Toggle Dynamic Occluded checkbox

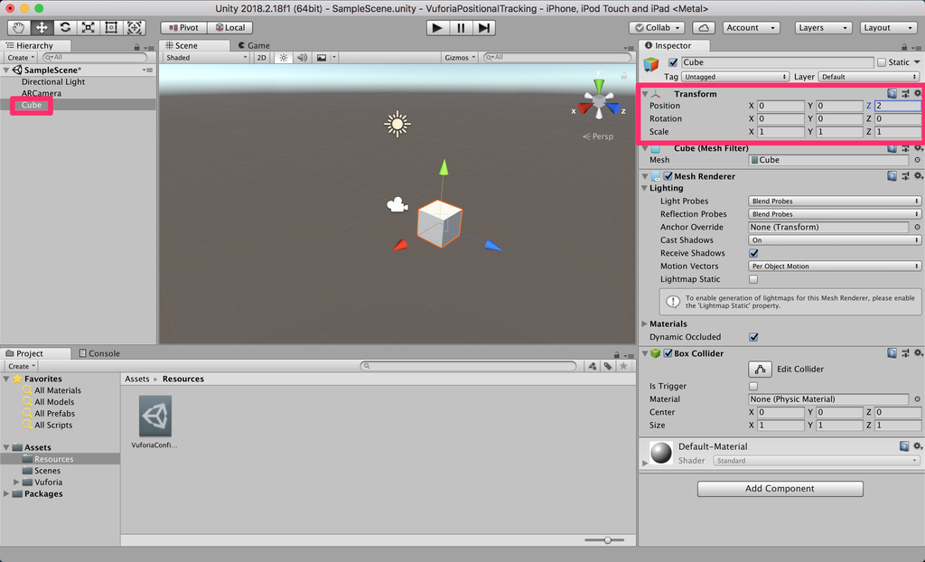(753, 337)
